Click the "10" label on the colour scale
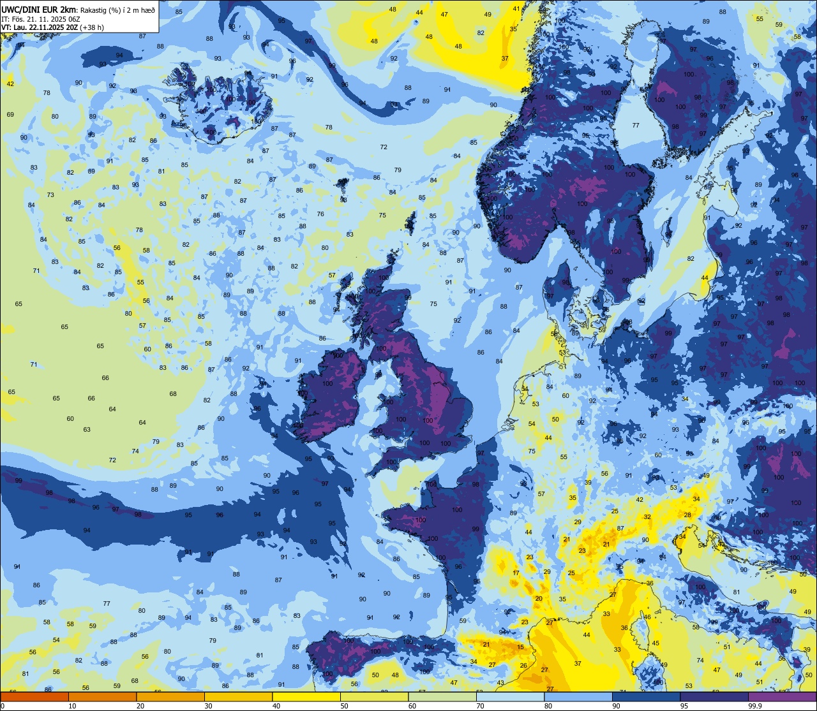The width and height of the screenshot is (817, 711). click(72, 706)
